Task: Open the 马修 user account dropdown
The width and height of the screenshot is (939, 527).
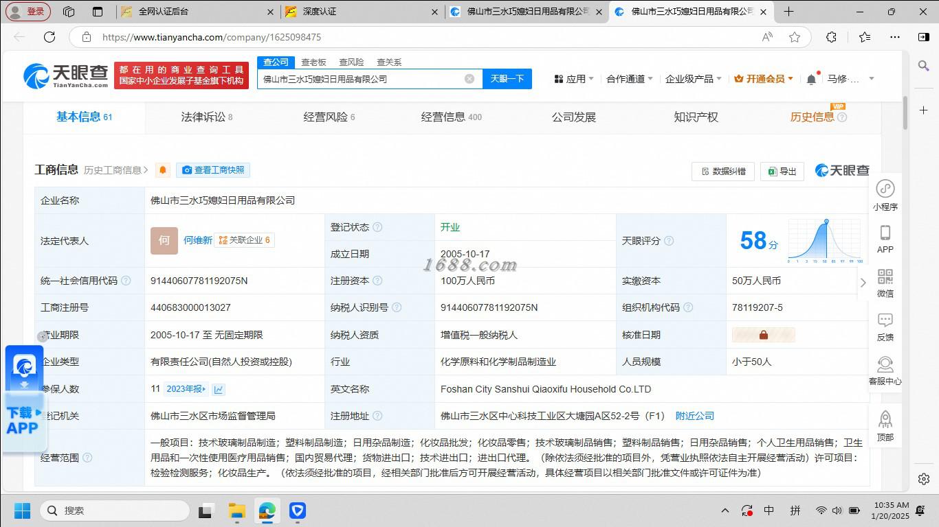Action: 851,79
